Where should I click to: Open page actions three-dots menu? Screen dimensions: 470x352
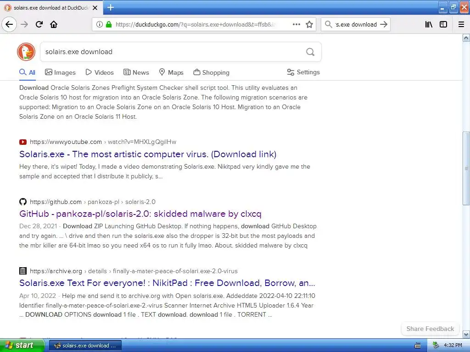point(296,24)
